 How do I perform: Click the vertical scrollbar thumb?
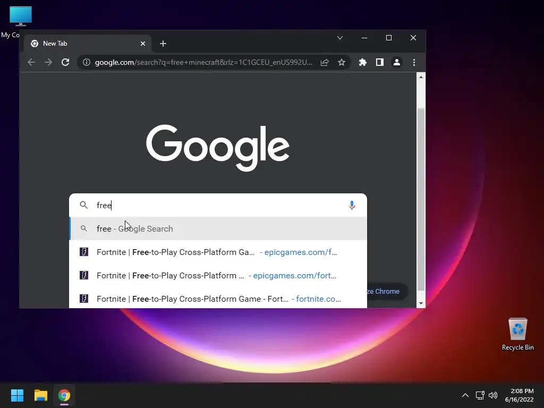click(x=421, y=200)
